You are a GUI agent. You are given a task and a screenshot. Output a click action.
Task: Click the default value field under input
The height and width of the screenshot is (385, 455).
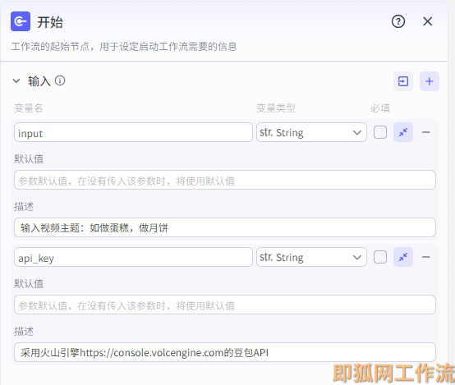coord(225,180)
